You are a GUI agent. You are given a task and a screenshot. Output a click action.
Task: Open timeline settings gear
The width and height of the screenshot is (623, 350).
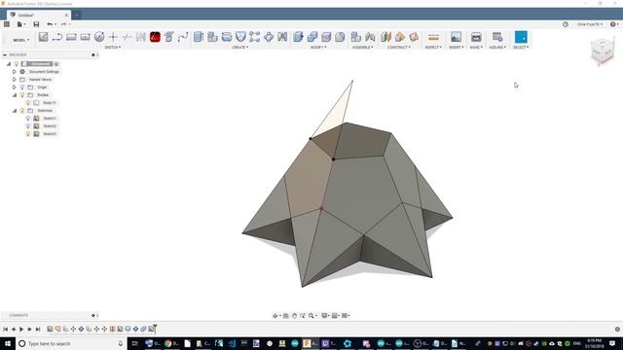617,329
